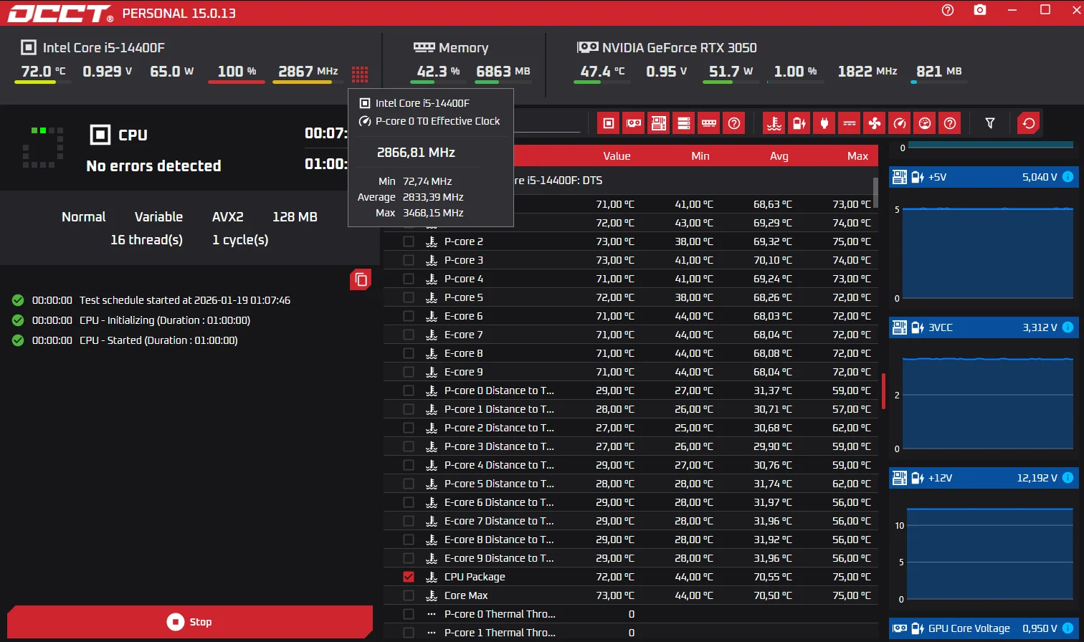Take a screenshot with the camera icon
The image size is (1084, 642).
(980, 10)
